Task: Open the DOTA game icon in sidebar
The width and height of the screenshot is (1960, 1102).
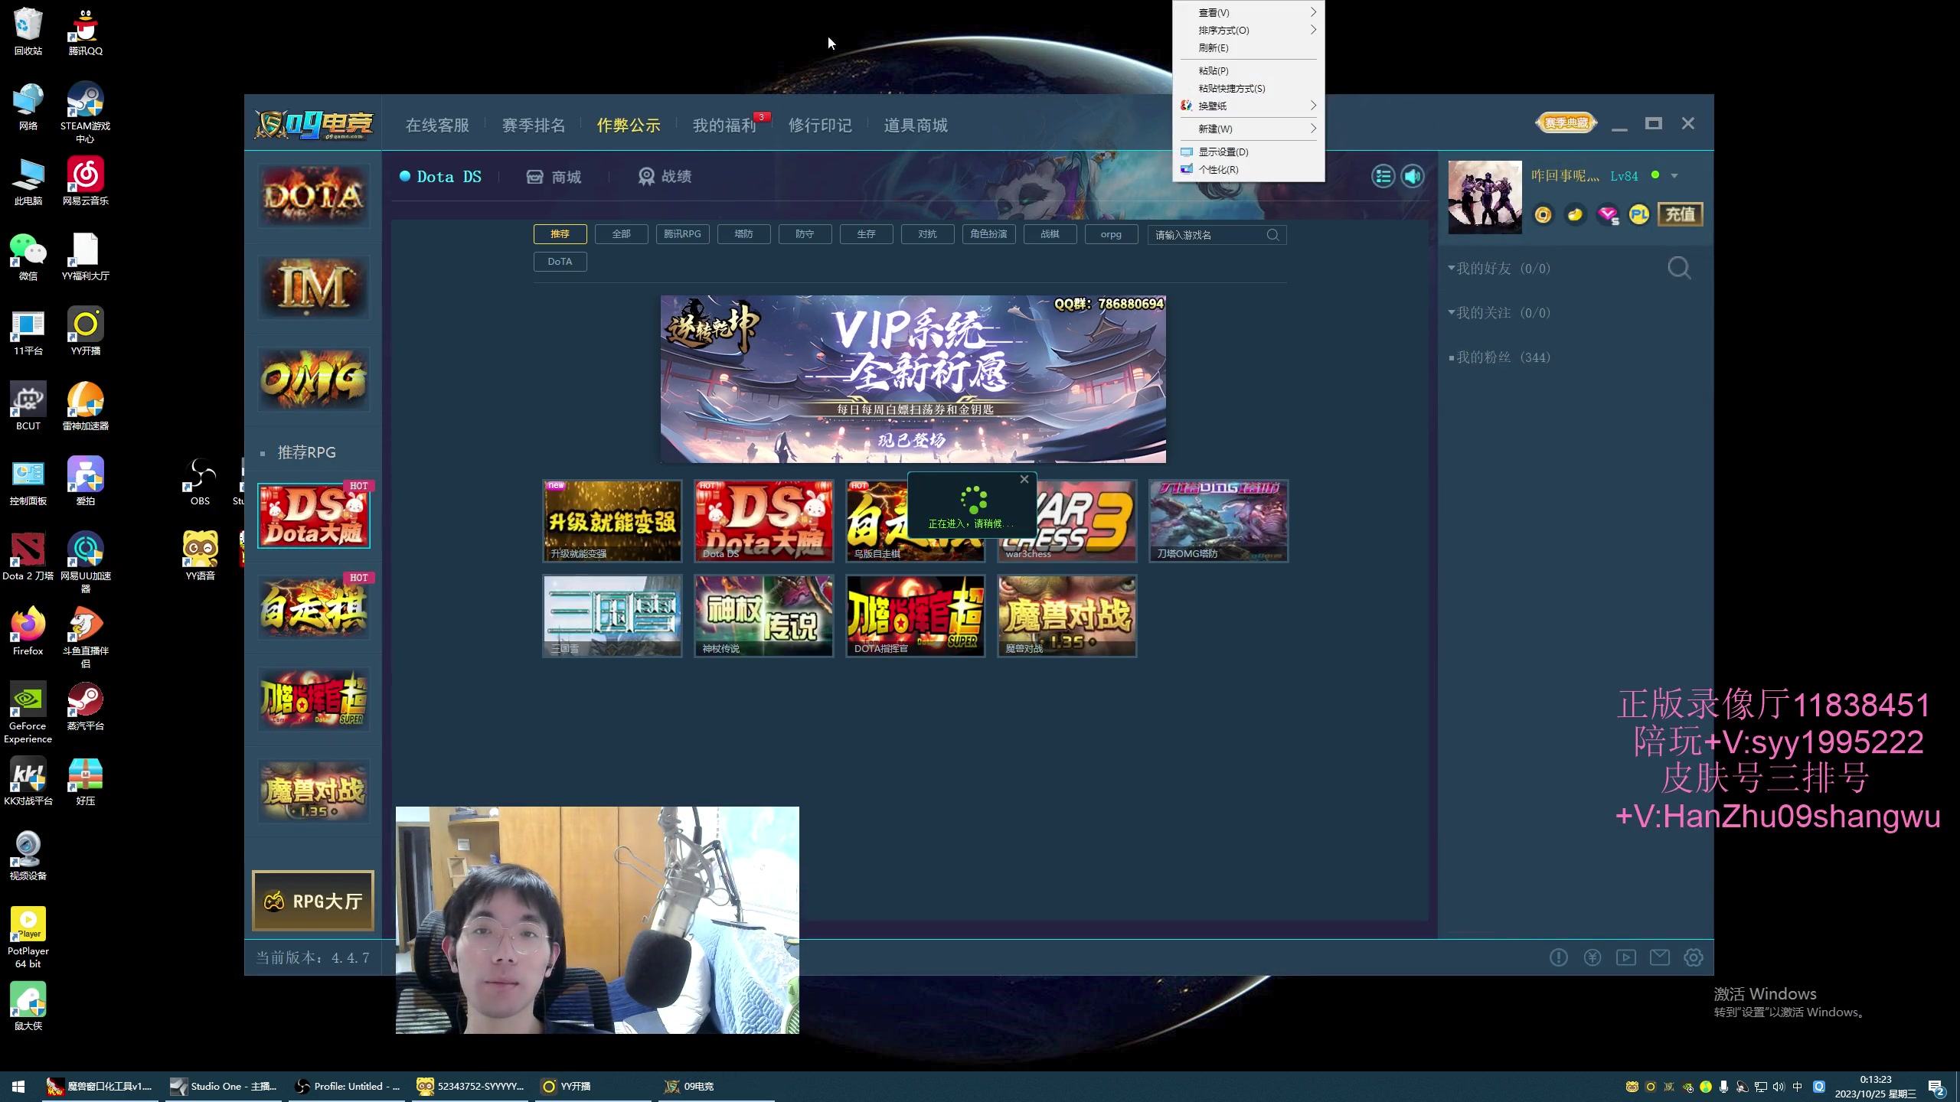Action: [x=313, y=196]
